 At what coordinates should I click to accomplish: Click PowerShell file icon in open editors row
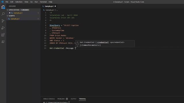12,13
